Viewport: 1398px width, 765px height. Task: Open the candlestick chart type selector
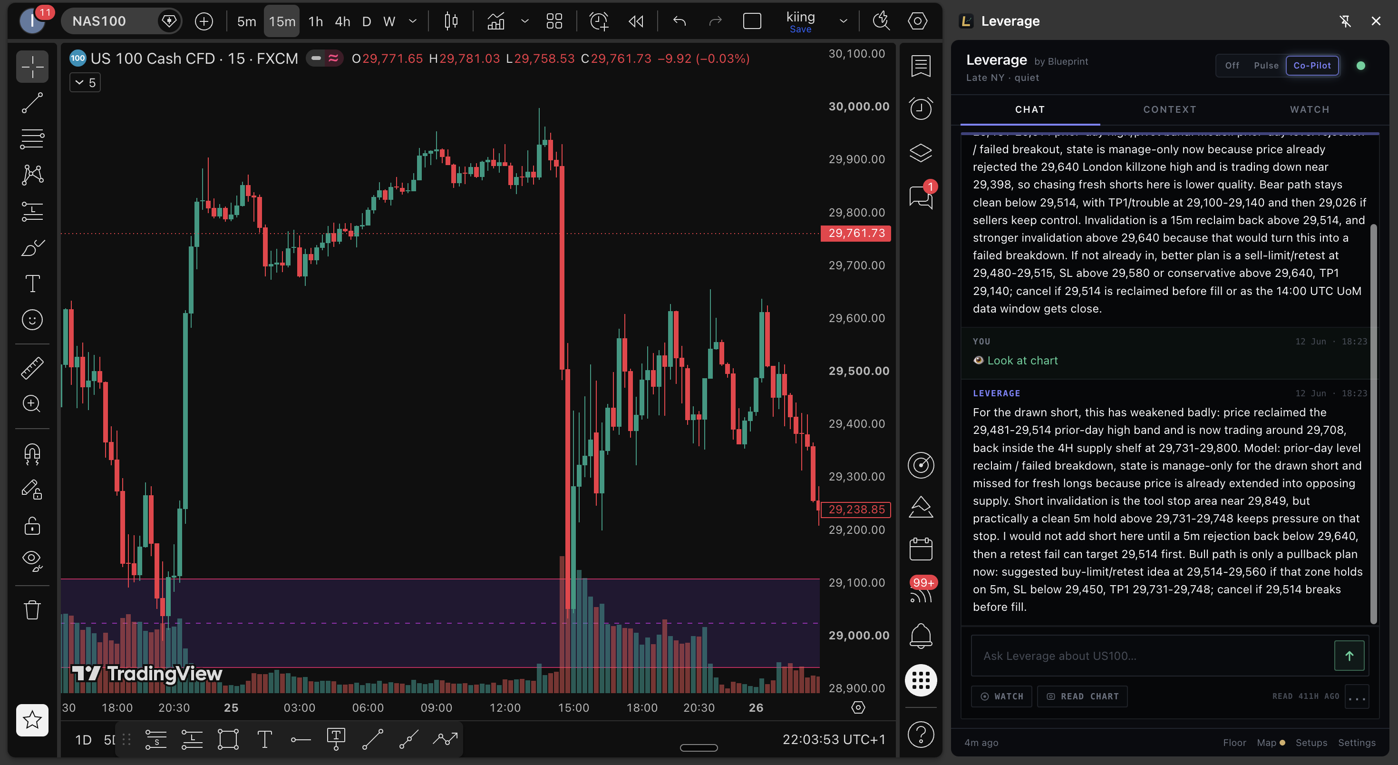pos(451,22)
